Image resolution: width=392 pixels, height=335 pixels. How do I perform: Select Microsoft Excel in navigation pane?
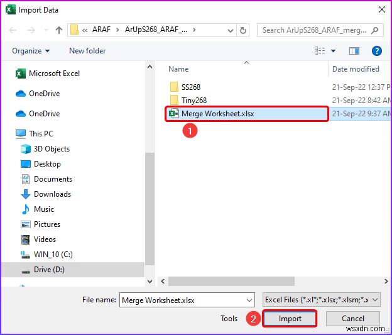pyautogui.click(x=48, y=74)
